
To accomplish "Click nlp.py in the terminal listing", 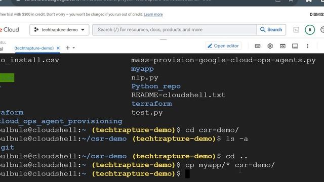I will (145, 78).
